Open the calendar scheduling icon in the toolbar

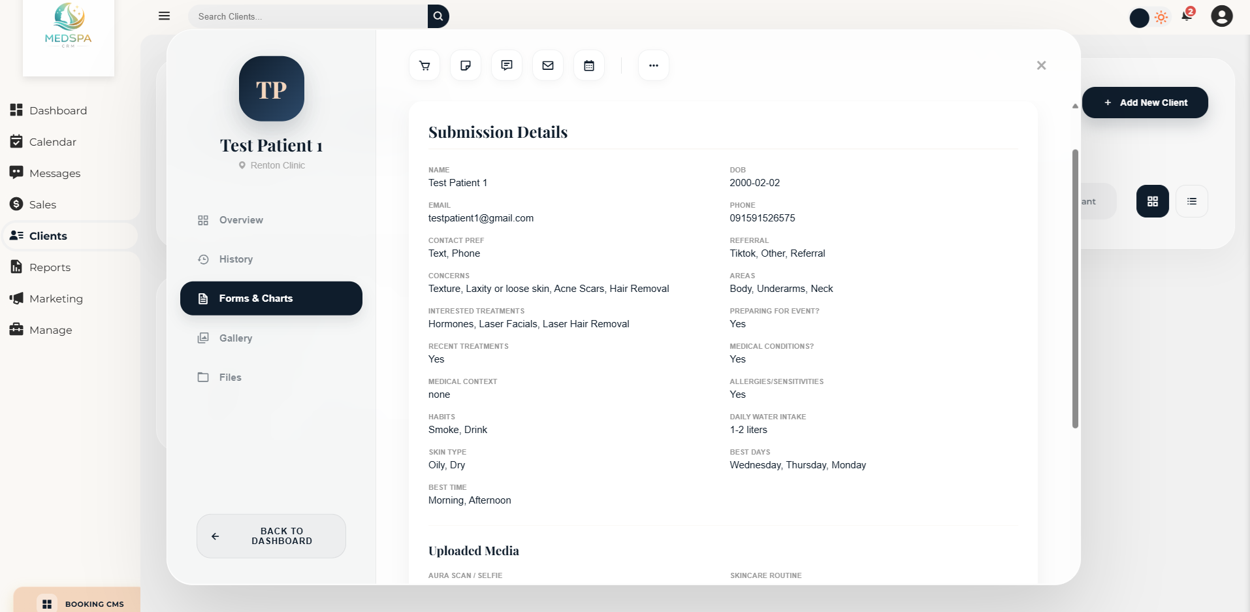(x=588, y=65)
